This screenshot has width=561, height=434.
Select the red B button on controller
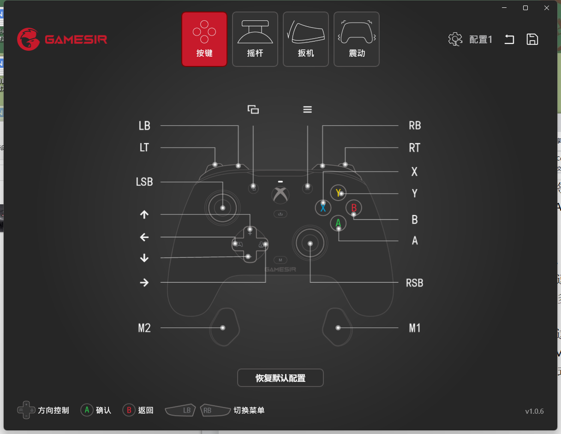[354, 208]
